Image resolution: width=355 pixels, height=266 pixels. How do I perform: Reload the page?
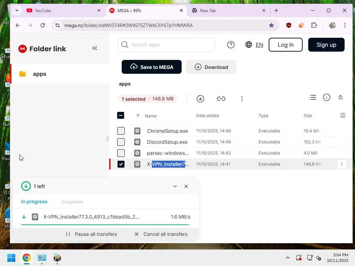(x=43, y=25)
